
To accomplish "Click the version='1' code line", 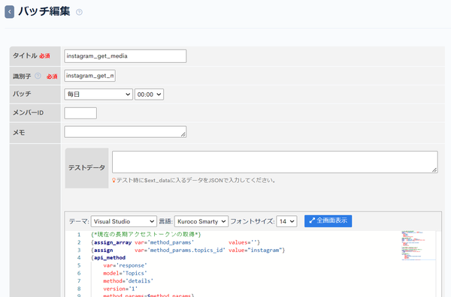I will pos(120,289).
